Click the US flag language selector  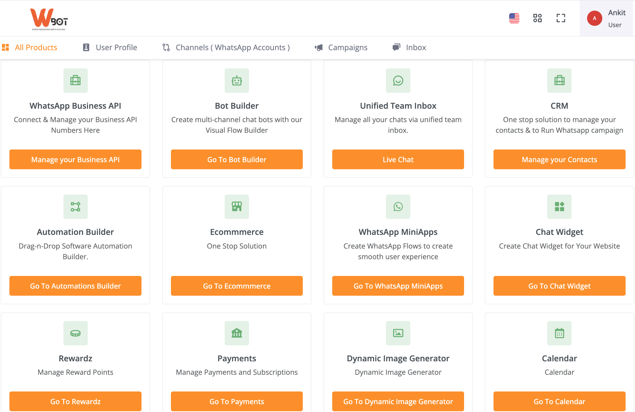[x=514, y=18]
